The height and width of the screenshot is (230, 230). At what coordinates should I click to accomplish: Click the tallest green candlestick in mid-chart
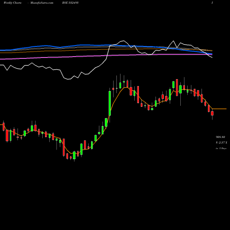(110, 103)
